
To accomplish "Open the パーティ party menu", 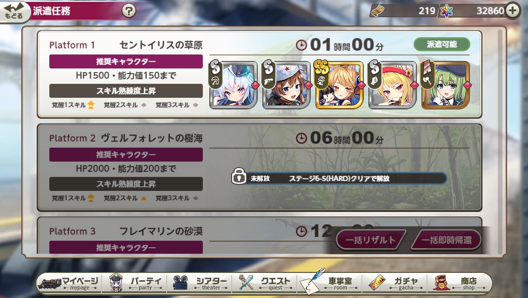I will coord(136,283).
